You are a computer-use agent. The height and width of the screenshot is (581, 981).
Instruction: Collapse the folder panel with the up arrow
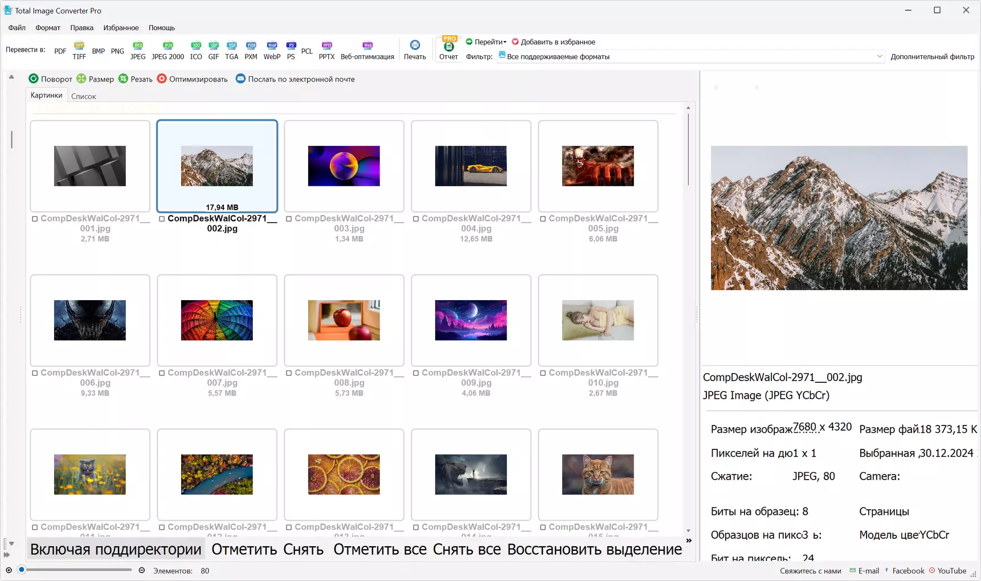point(11,77)
